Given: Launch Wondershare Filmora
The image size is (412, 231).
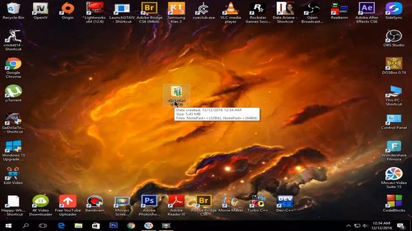Looking at the screenshot, I should (x=393, y=150).
